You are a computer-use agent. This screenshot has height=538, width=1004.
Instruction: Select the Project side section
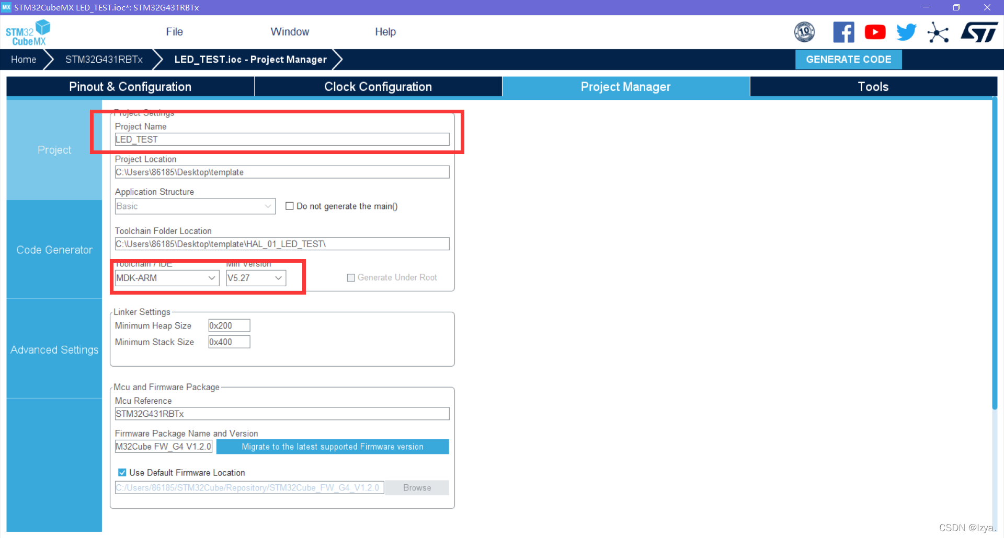[x=54, y=150]
